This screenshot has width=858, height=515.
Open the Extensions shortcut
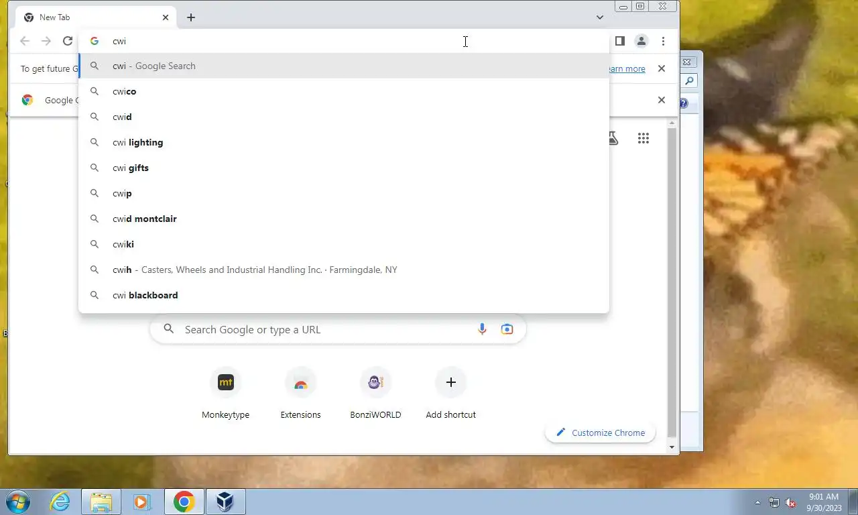[x=300, y=394]
